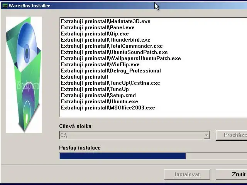Click the 'WarezBos Installer' window title text
The width and height of the screenshot is (247, 185).
(x=29, y=6)
